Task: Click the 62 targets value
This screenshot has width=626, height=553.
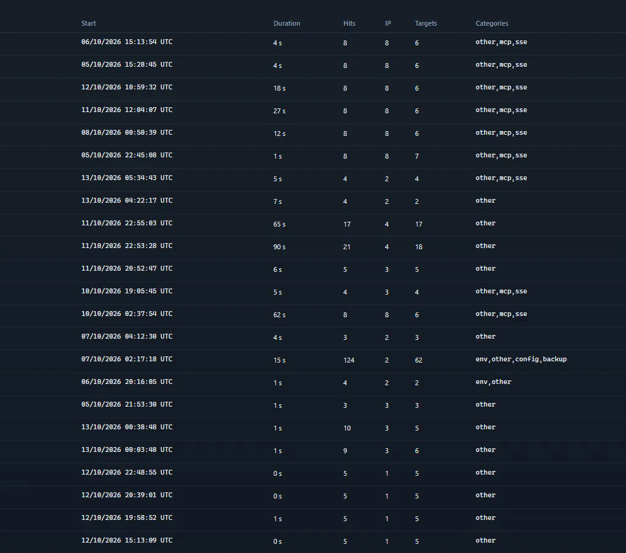Action: click(418, 361)
